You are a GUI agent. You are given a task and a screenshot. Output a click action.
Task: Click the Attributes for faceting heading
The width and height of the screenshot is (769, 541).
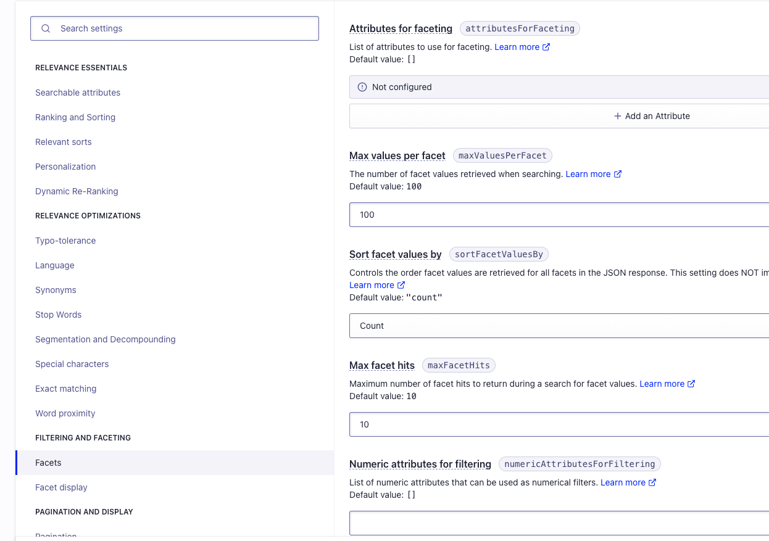(x=401, y=28)
